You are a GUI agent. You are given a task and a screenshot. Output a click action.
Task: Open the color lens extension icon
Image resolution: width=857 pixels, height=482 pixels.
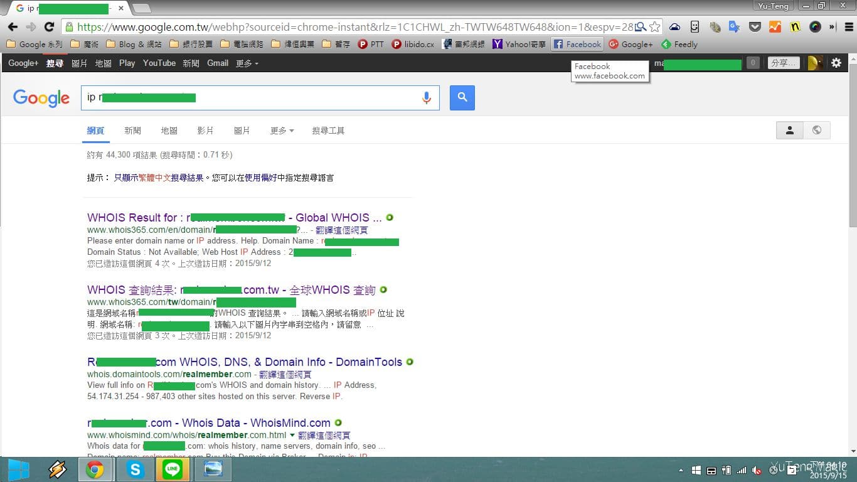tap(815, 27)
